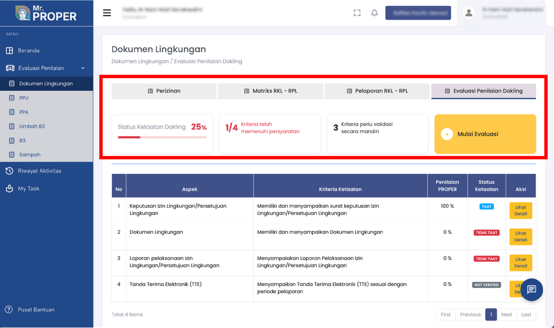Select PPU in the sidebar submenu
The width and height of the screenshot is (554, 328).
point(24,98)
